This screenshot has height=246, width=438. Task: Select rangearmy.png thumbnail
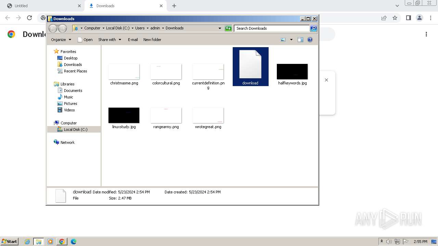coord(166,115)
